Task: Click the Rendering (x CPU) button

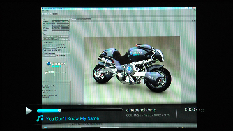Action: [x=50, y=47]
